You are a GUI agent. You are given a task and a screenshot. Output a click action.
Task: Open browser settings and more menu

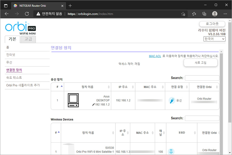coord(225,14)
